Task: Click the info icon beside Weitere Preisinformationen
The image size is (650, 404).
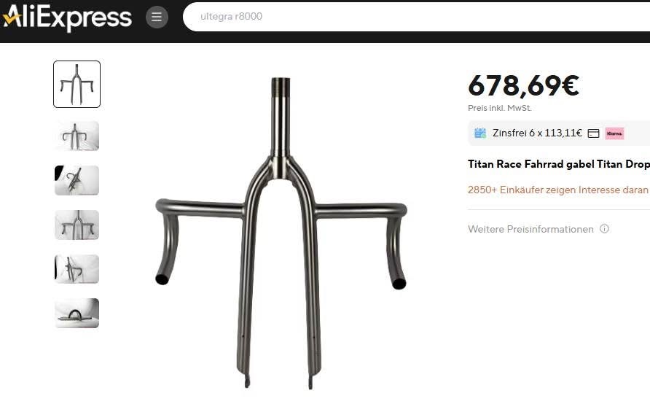Action: [x=604, y=228]
